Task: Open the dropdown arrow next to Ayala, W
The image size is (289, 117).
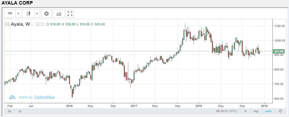Action: [32, 24]
